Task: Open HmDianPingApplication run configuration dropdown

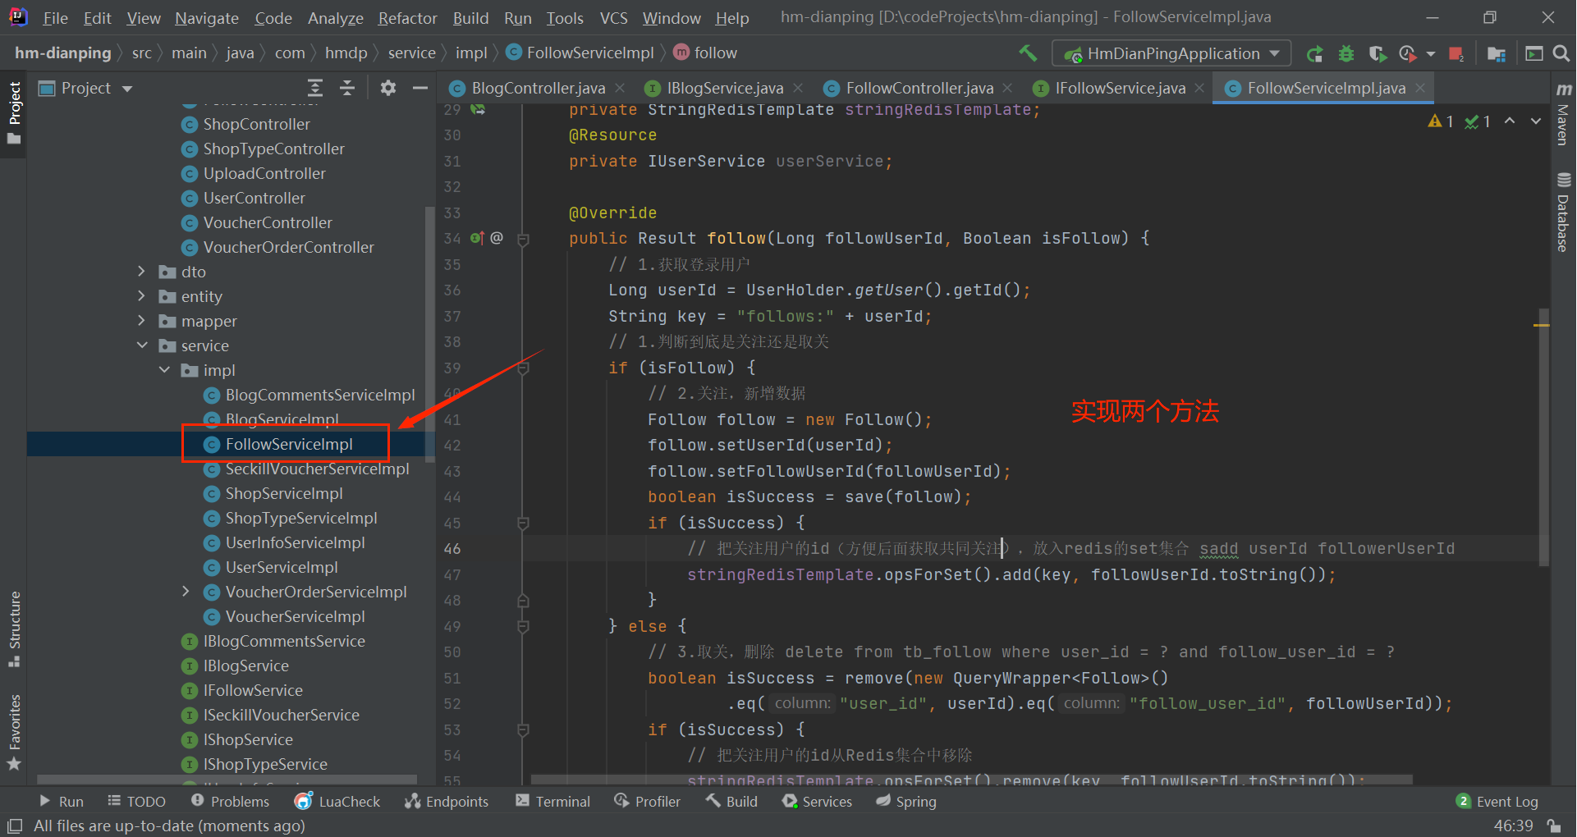Action: [x=1171, y=53]
